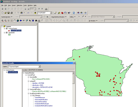The width and height of the screenshot is (138, 107).
Task: Open ArcToolbox red toolbox icon
Action: 62,13
